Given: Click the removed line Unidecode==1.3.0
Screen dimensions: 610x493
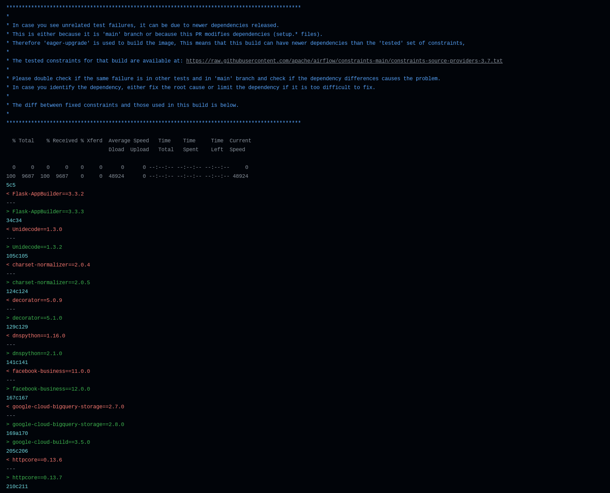Looking at the screenshot, I should tap(34, 230).
